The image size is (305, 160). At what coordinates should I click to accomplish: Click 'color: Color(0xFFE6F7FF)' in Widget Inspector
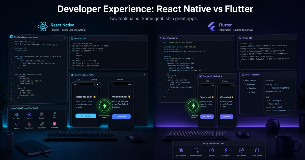coord(278,111)
